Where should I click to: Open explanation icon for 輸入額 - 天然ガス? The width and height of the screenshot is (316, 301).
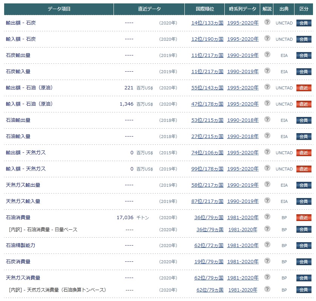267,168
